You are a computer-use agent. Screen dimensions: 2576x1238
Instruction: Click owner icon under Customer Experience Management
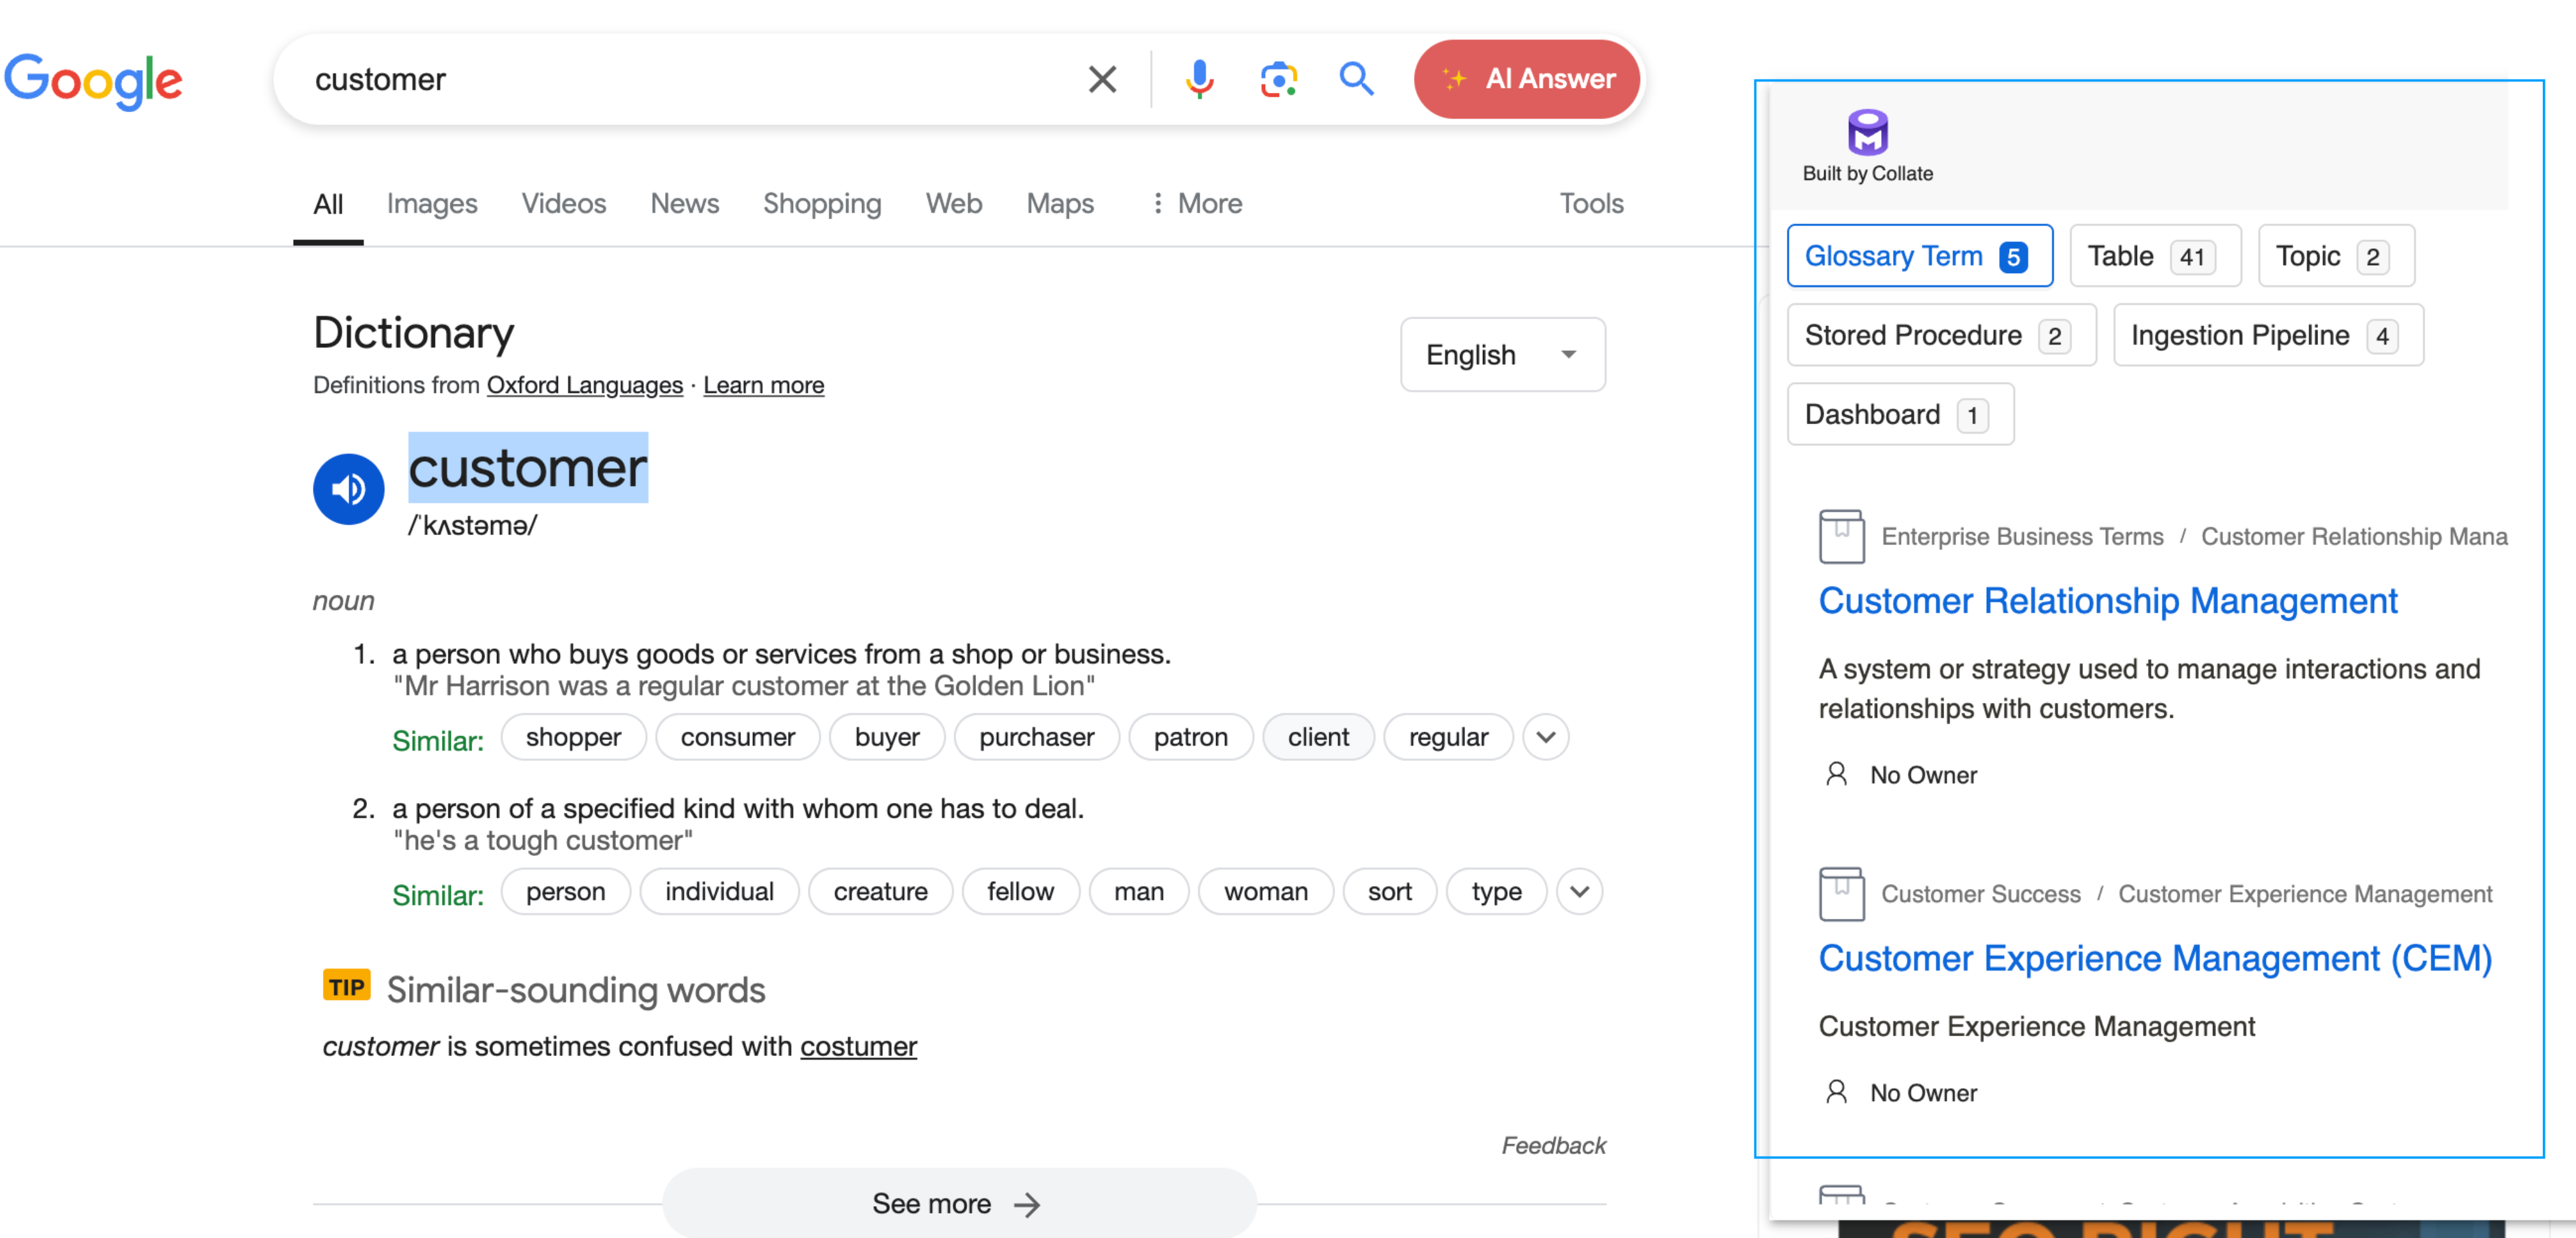pos(1836,1092)
